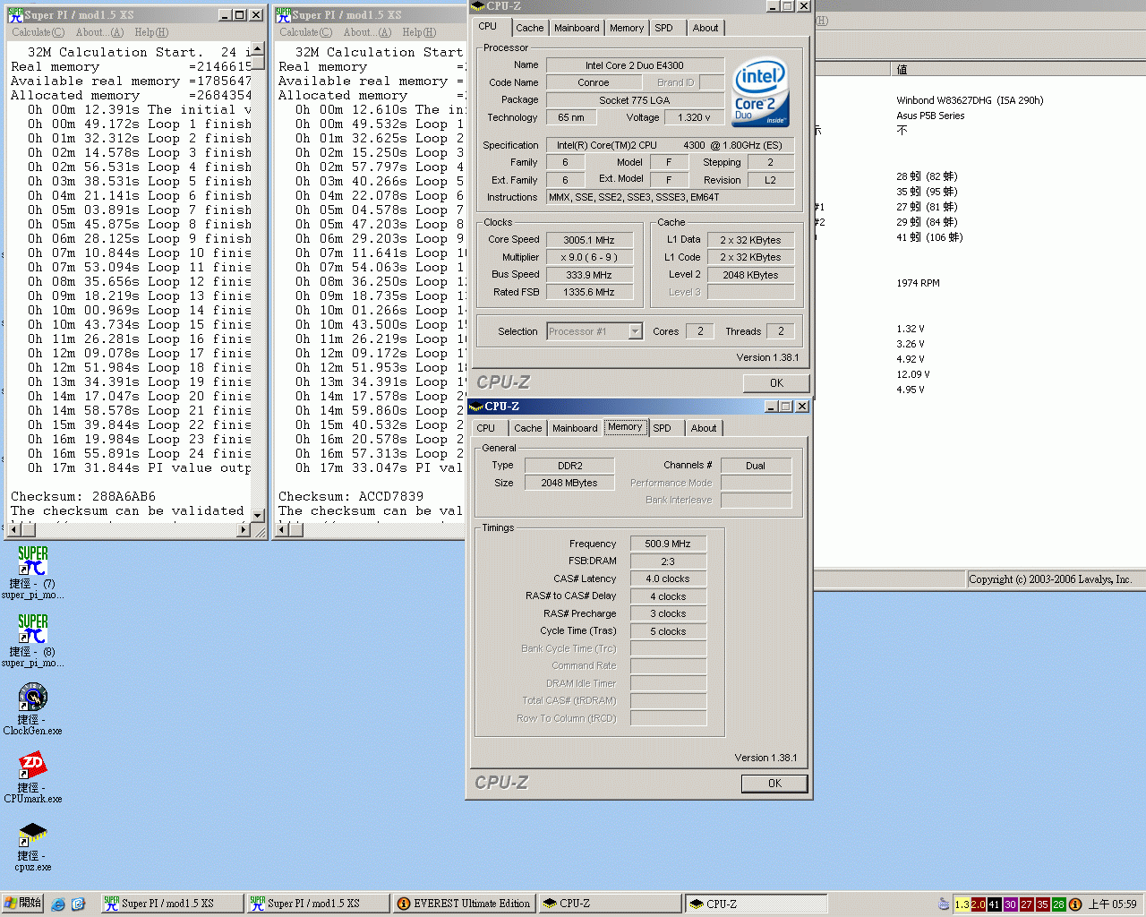Click the left Super PI title bar icon
This screenshot has height=917, width=1146.
[15, 14]
